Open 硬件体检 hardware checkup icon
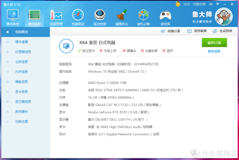Viewport: 239px width, 160px height. (x=12, y=15)
